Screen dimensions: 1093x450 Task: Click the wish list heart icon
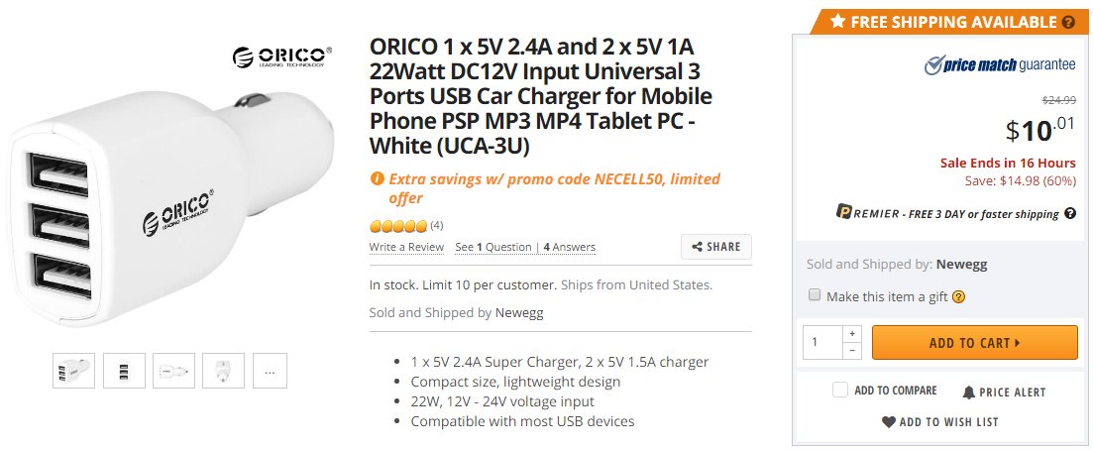pos(888,422)
